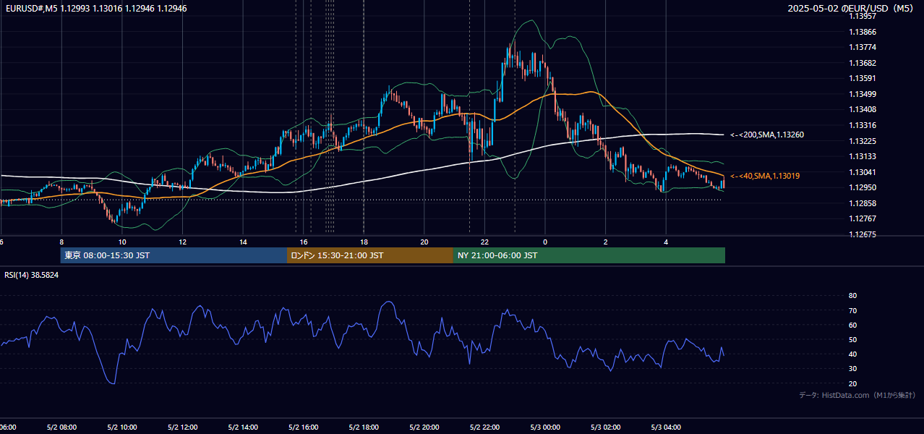This screenshot has height=434, width=924.
Task: Click price axis value 1.13041
Action: [x=862, y=172]
